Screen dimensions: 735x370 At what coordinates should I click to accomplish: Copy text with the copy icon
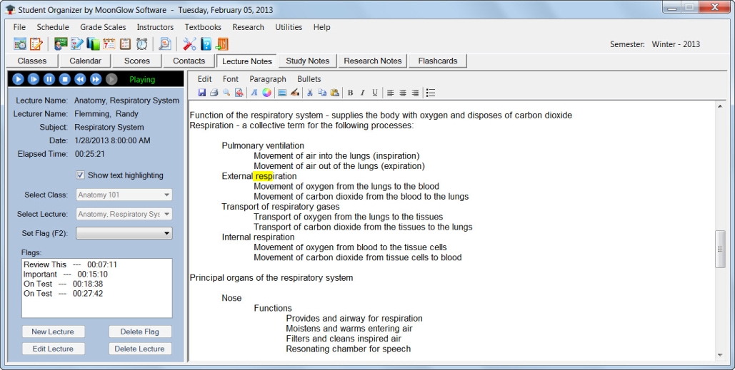click(322, 93)
